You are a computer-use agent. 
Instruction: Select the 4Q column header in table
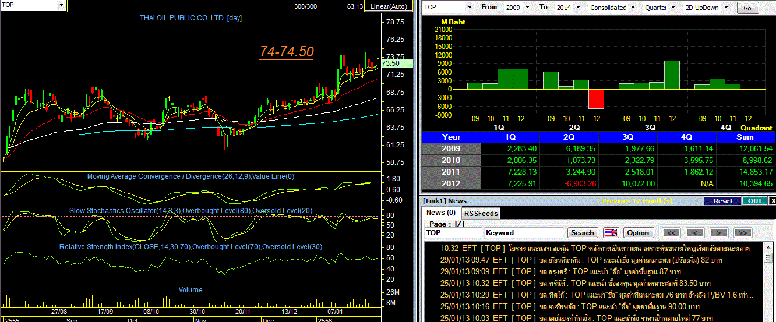[x=687, y=137]
